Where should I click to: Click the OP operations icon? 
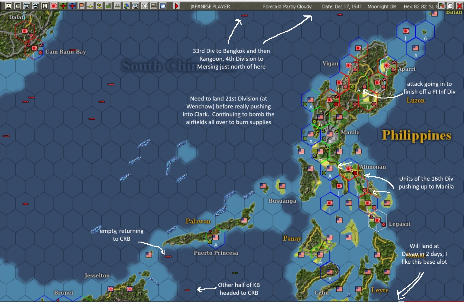tap(145, 6)
